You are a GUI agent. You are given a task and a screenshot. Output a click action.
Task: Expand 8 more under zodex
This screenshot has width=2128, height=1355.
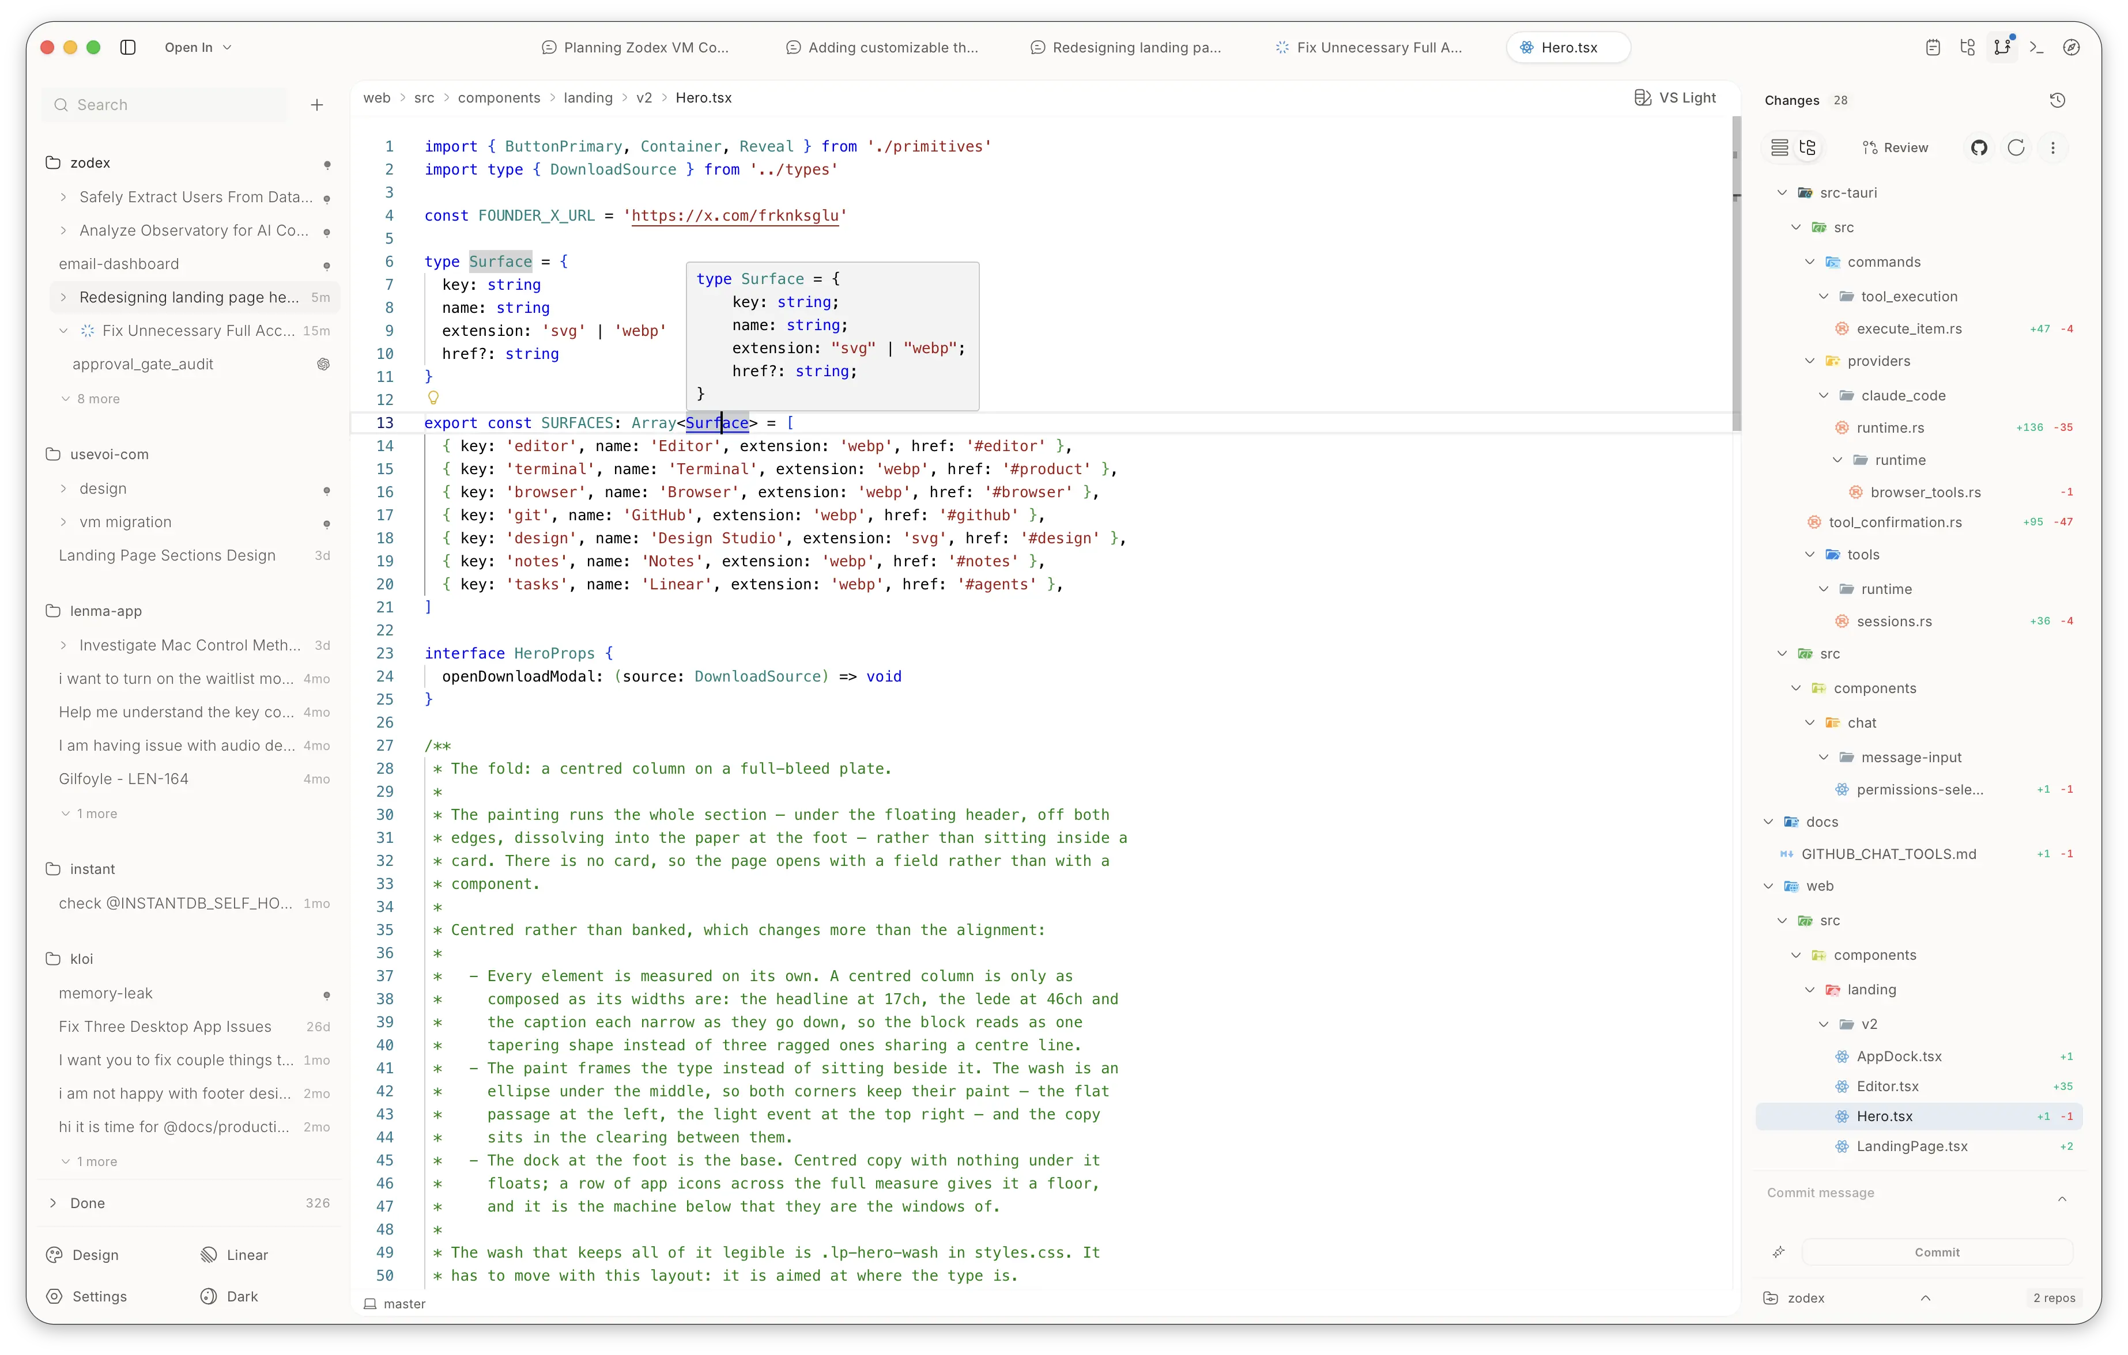point(90,398)
